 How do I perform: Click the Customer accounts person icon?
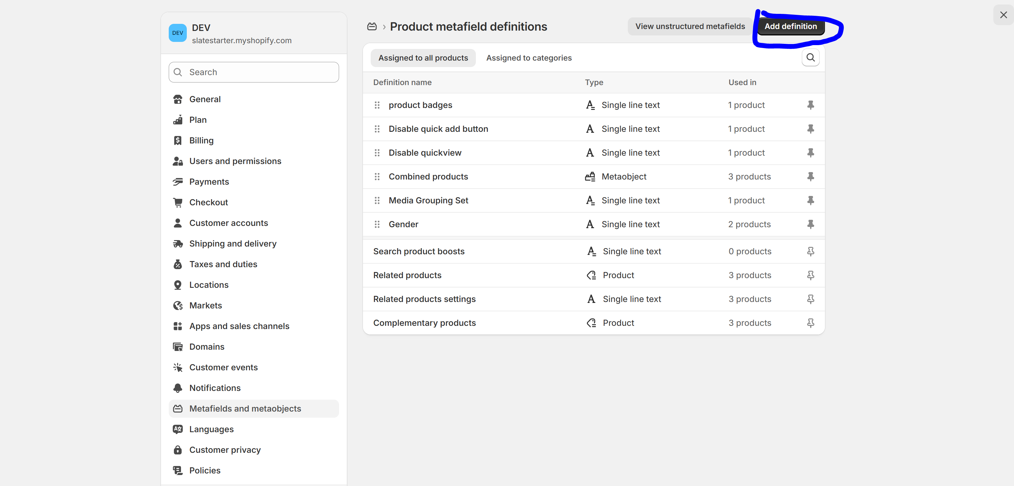(178, 223)
